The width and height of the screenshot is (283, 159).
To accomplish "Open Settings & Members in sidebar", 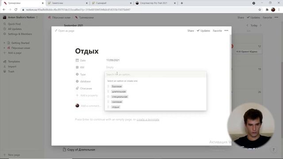I will pyautogui.click(x=20, y=34).
